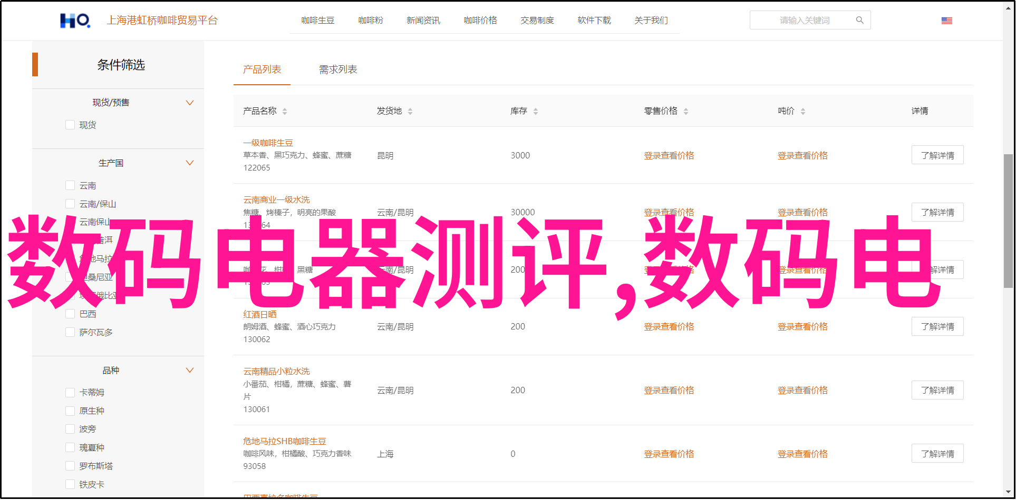Screen dimensions: 1016x500
Task: Click the 上海港虹桥咖啡贸易平台 site title
Action: click(162, 20)
